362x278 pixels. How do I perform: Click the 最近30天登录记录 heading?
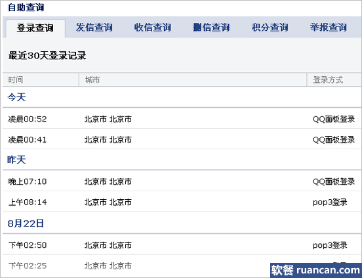pos(47,56)
